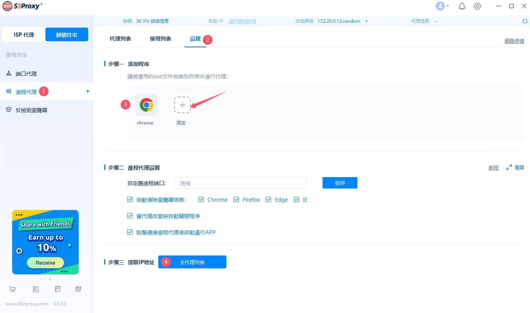
Task: Open the 網路修復 link
Action: (x=514, y=41)
